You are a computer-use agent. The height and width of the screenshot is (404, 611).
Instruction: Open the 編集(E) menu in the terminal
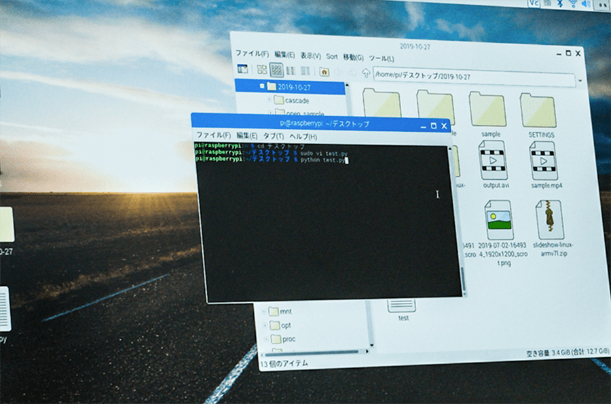click(246, 136)
